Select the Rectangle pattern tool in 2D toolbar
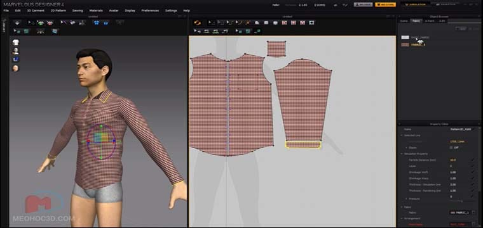Screen dimensions: 483x228 coord(266,23)
